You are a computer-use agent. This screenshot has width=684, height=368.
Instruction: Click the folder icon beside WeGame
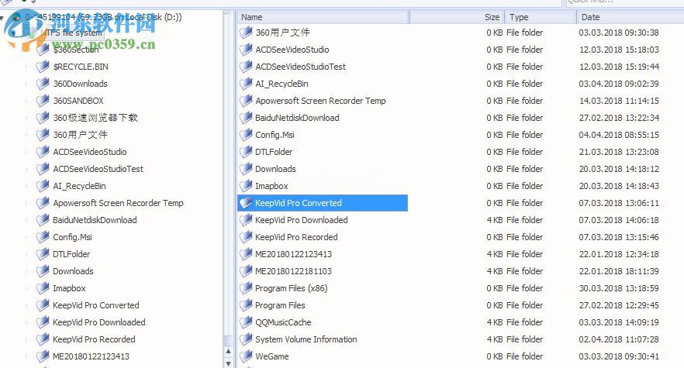pos(246,356)
